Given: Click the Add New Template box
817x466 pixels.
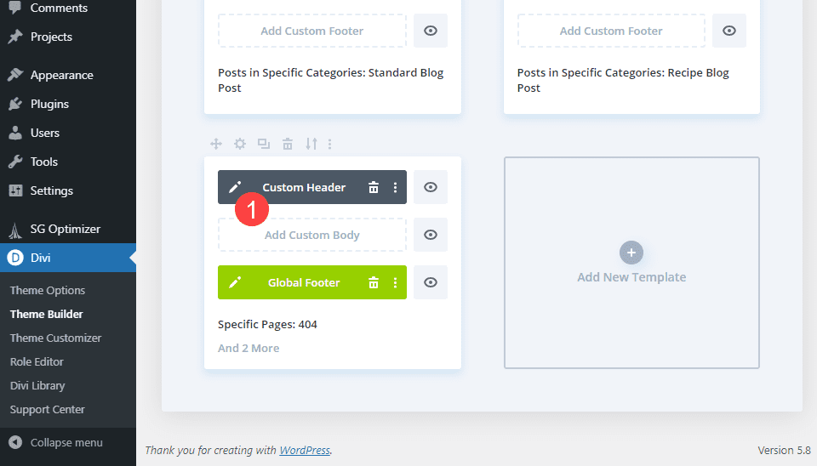Looking at the screenshot, I should tap(631, 262).
